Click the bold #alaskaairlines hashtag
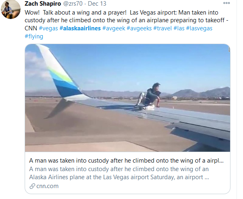Screen dimensions: 243x199 [x=80, y=28]
